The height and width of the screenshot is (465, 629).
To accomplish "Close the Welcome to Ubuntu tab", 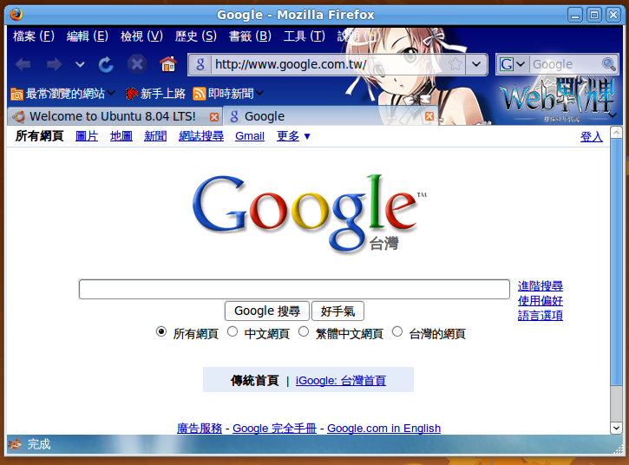I will pos(214,117).
